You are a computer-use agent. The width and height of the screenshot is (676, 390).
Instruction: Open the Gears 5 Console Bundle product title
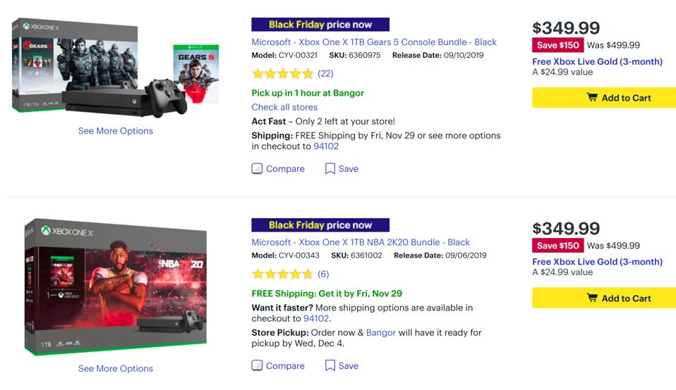pos(374,42)
